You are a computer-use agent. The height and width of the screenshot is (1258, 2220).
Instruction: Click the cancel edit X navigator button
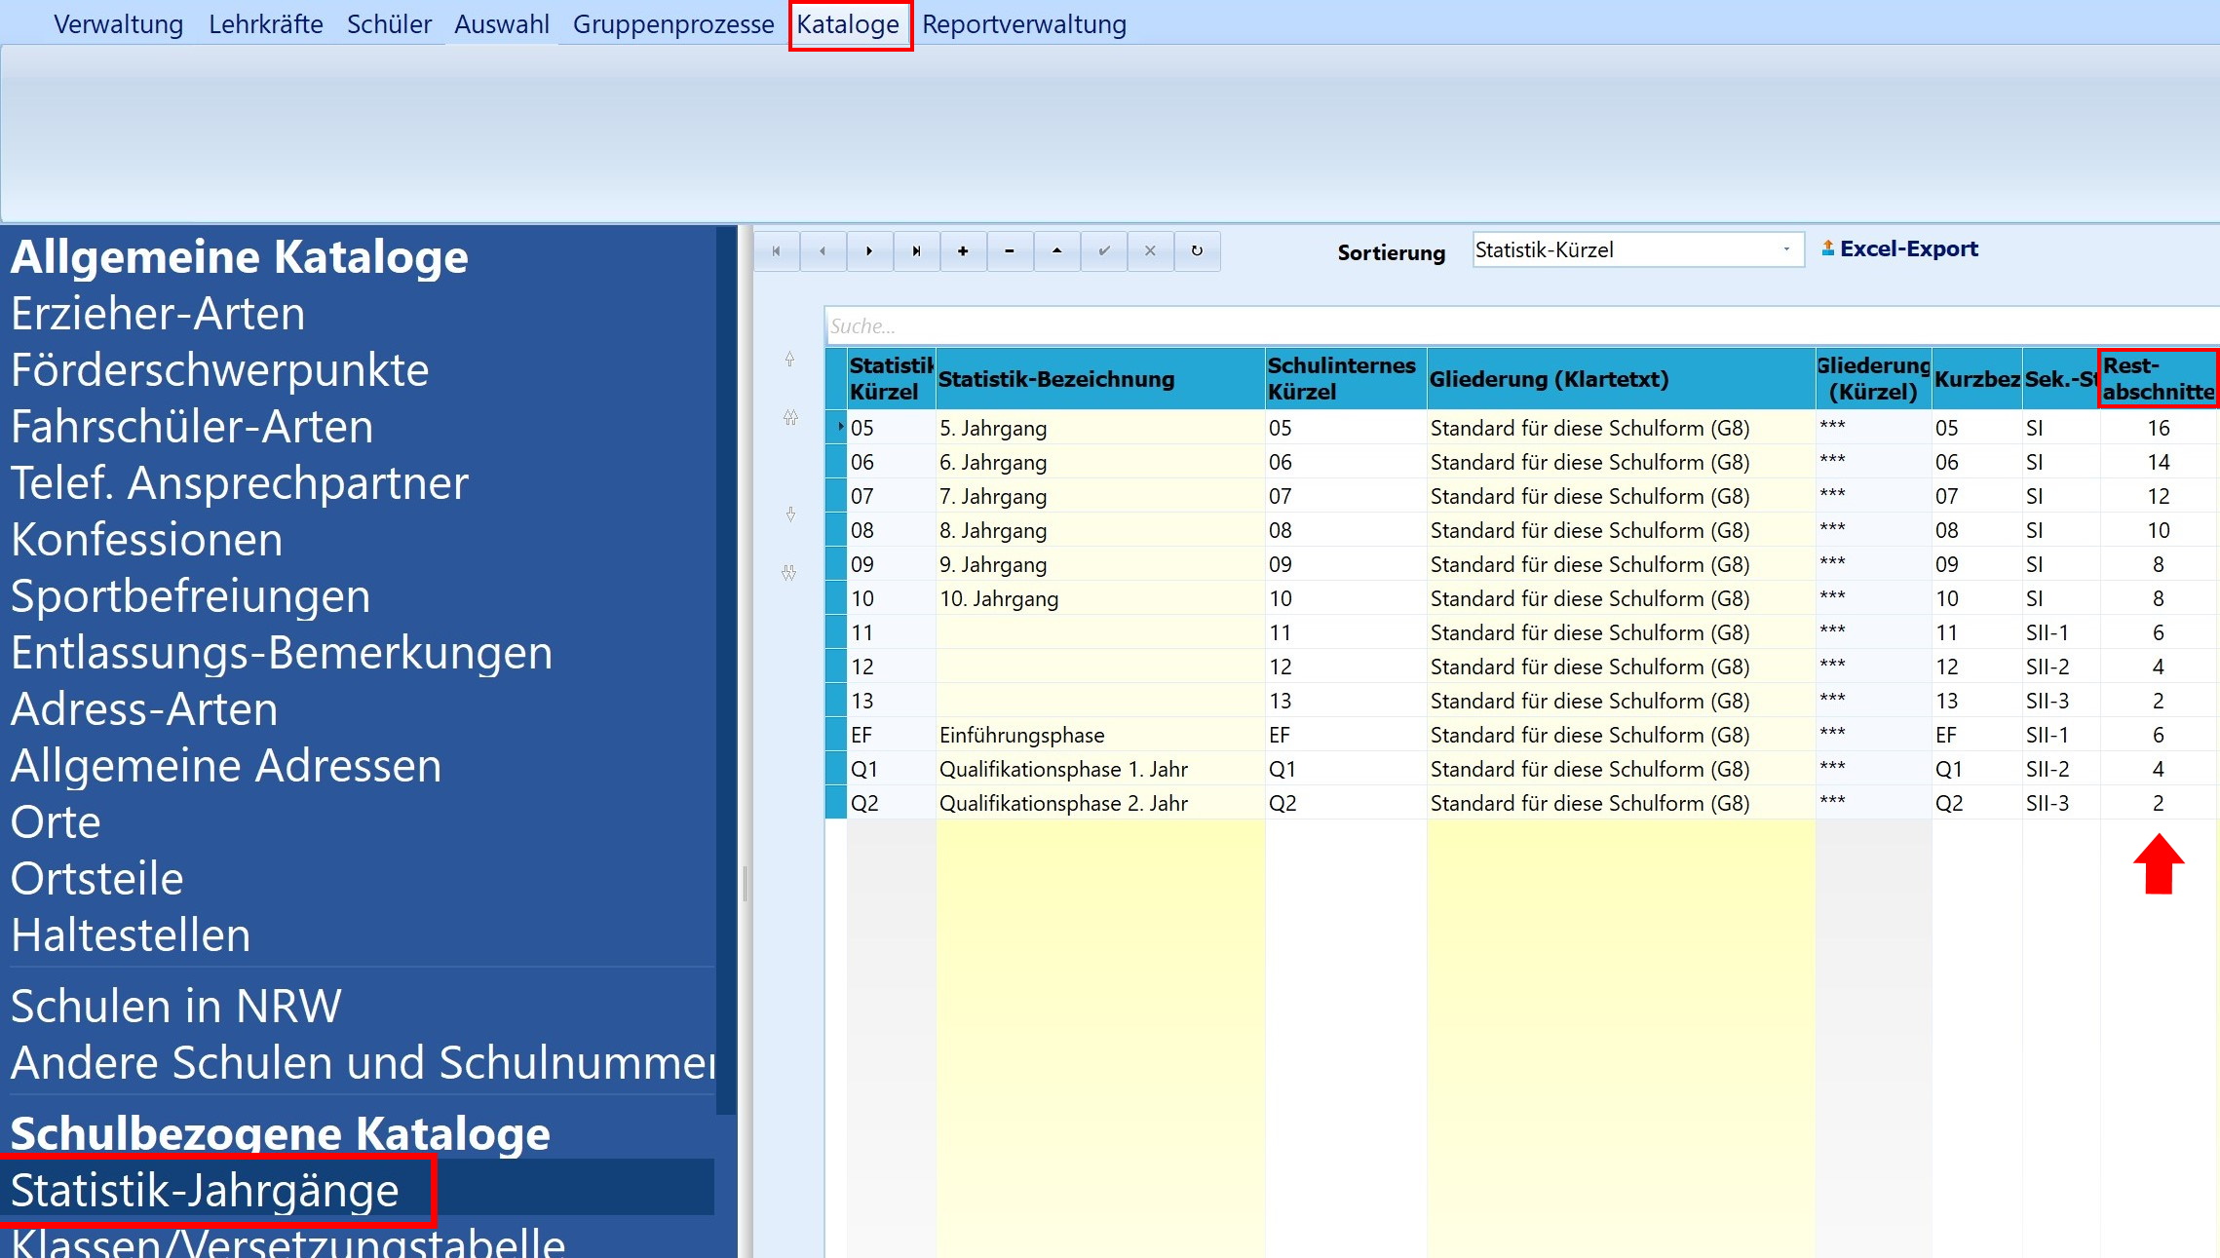point(1150,251)
